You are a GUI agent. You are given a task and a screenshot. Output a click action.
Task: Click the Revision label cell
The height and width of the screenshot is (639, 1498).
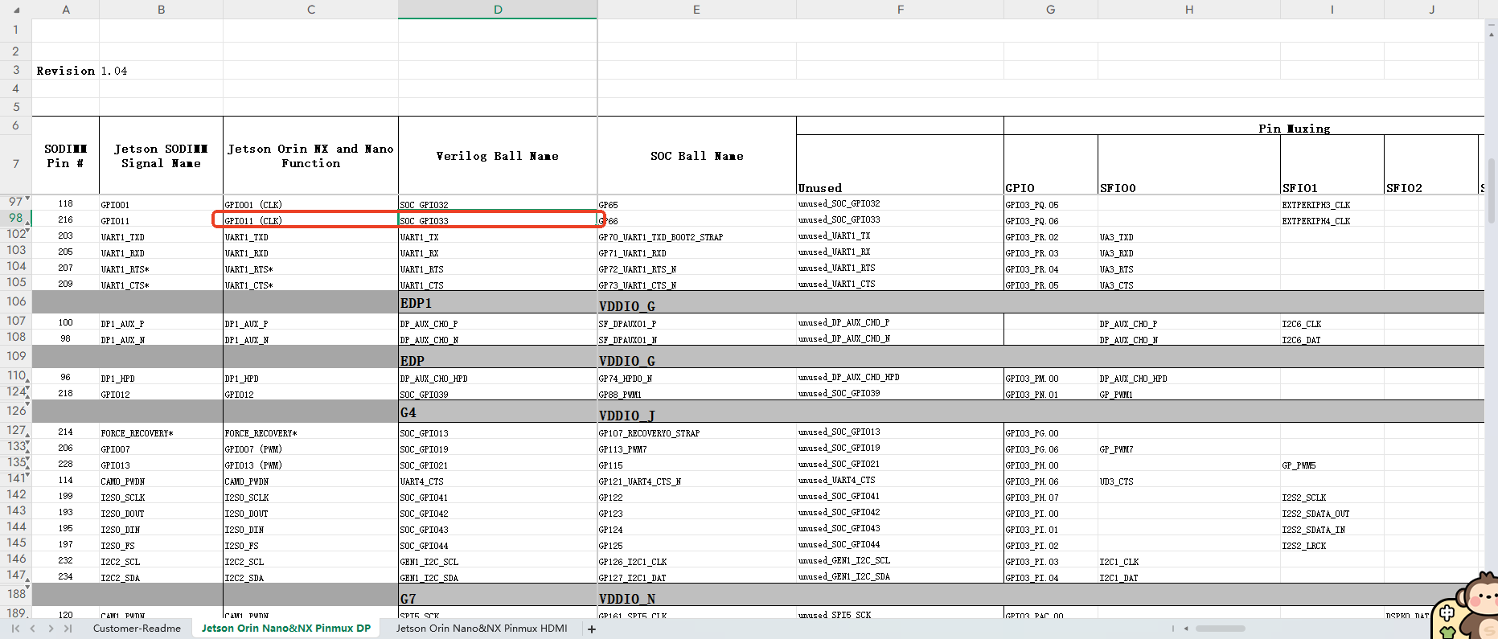pyautogui.click(x=66, y=71)
